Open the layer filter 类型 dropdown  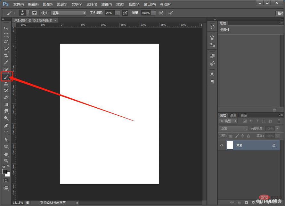[x=228, y=121]
